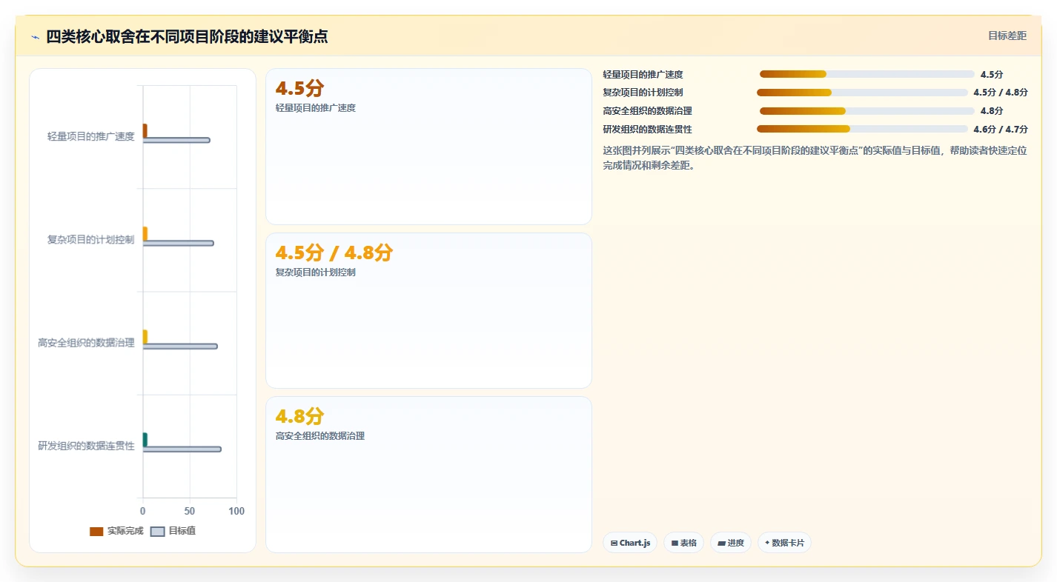This screenshot has width=1057, height=582.
Task: Click the brown actual bar for 轻量项目的推广速度
Action: [145, 130]
